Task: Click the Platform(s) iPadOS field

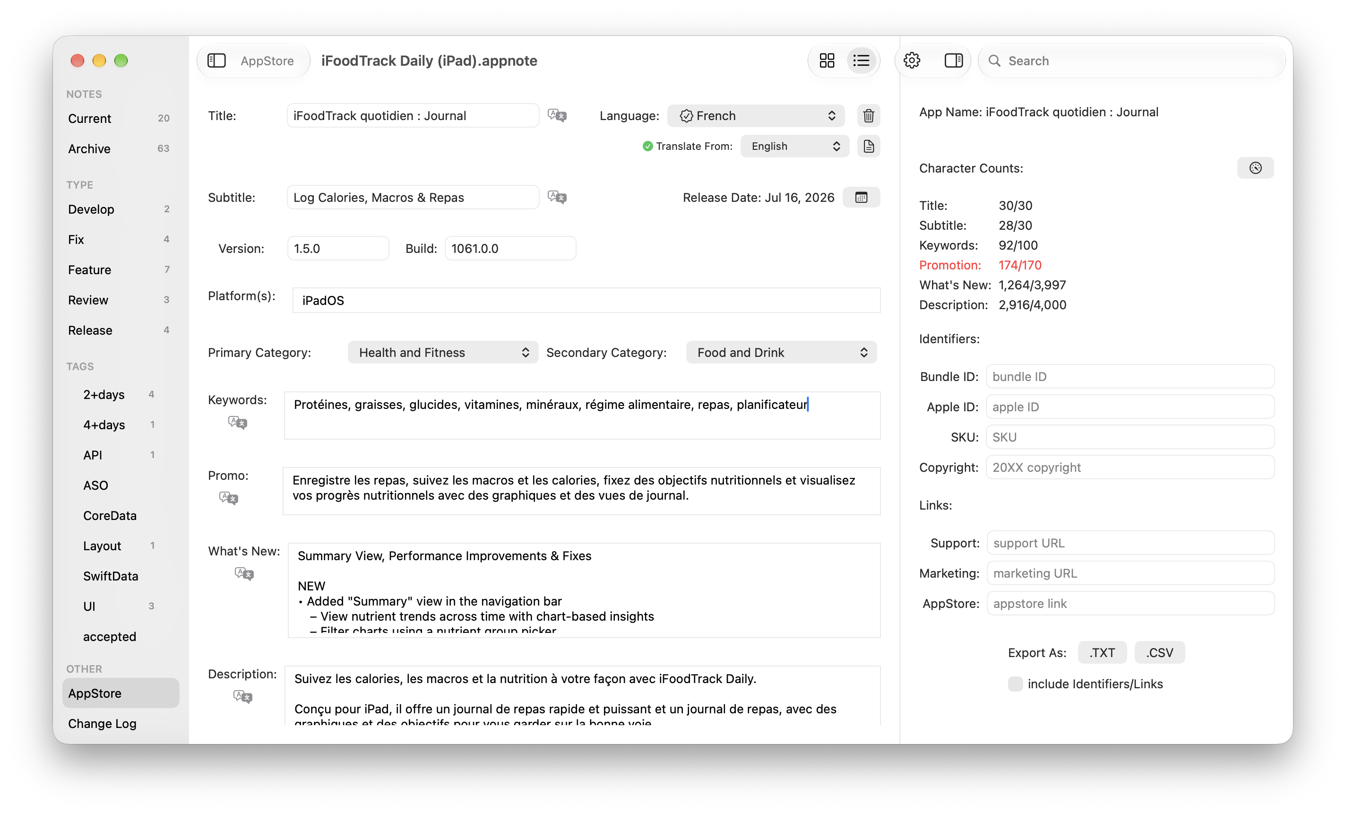Action: point(587,301)
